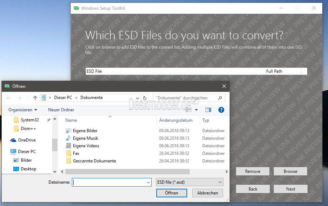The height and width of the screenshot is (206, 328).
Task: Select the Eigene Musik folder
Action: coord(86,138)
